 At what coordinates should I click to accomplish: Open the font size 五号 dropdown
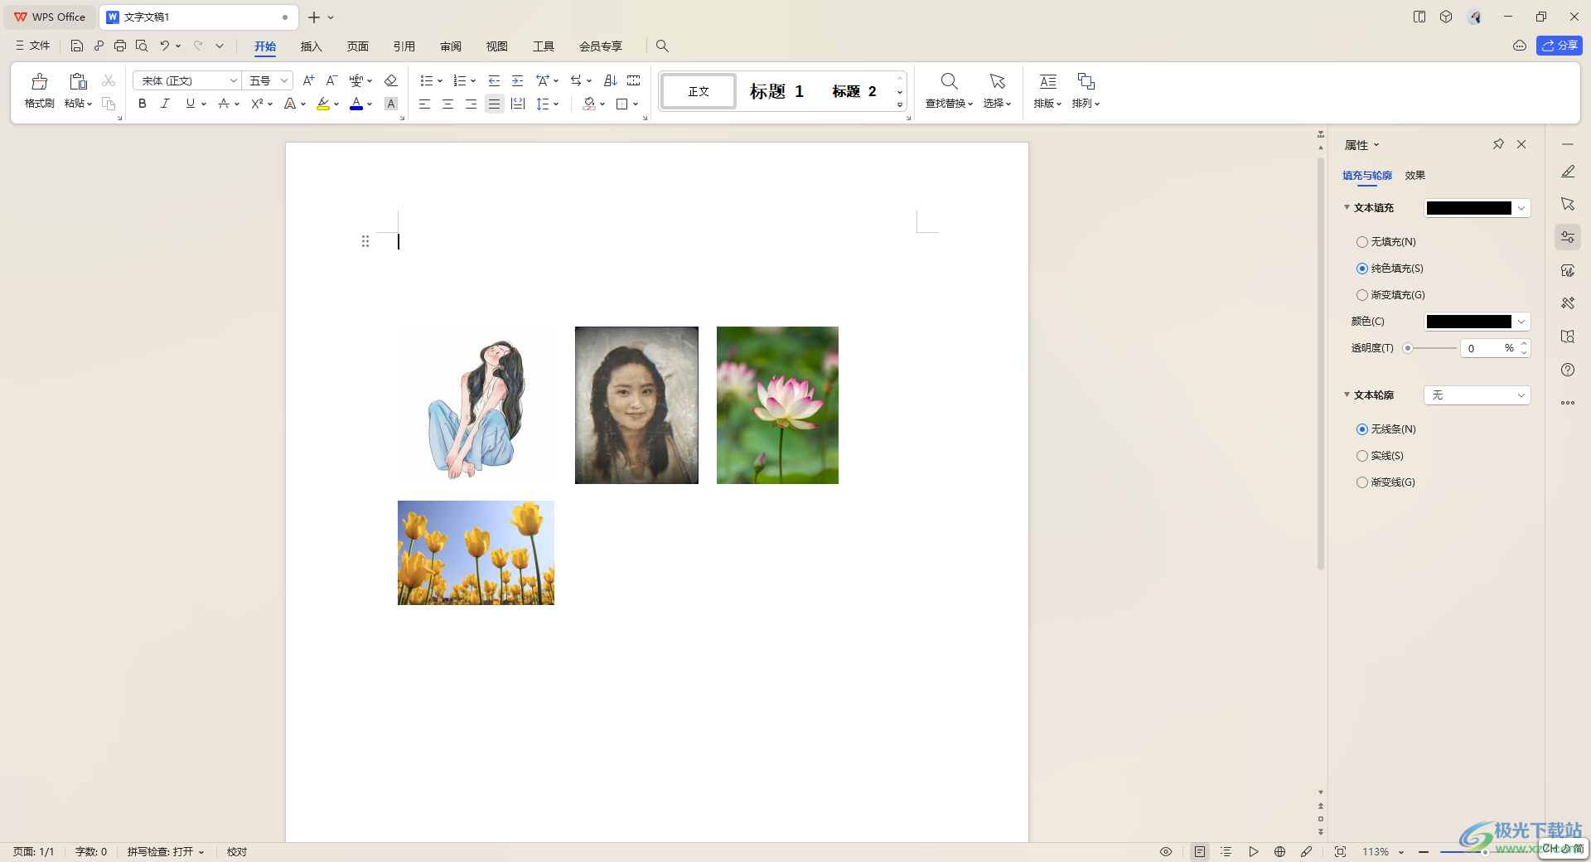tap(284, 80)
